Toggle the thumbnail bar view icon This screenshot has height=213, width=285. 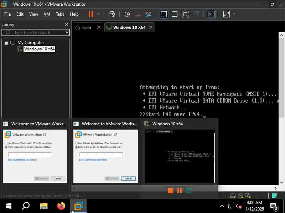pos(175,14)
